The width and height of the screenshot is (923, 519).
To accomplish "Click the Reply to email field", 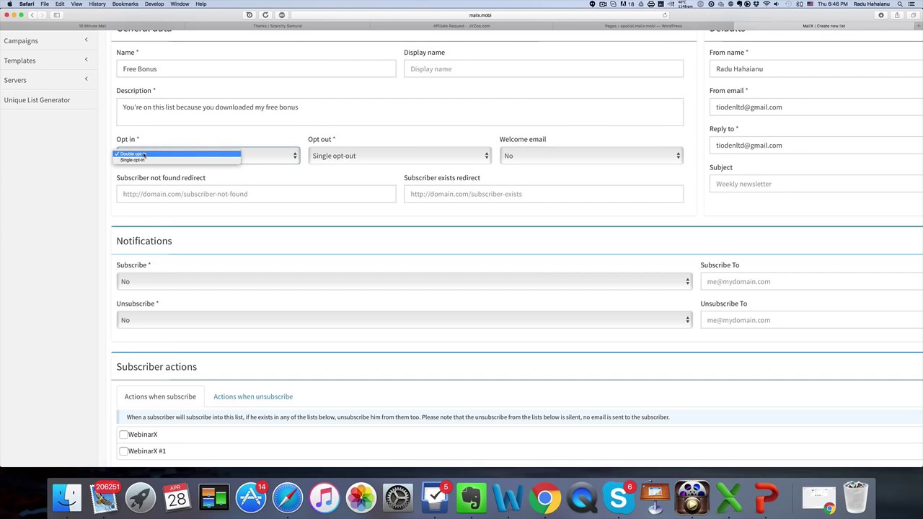I will coord(816,146).
